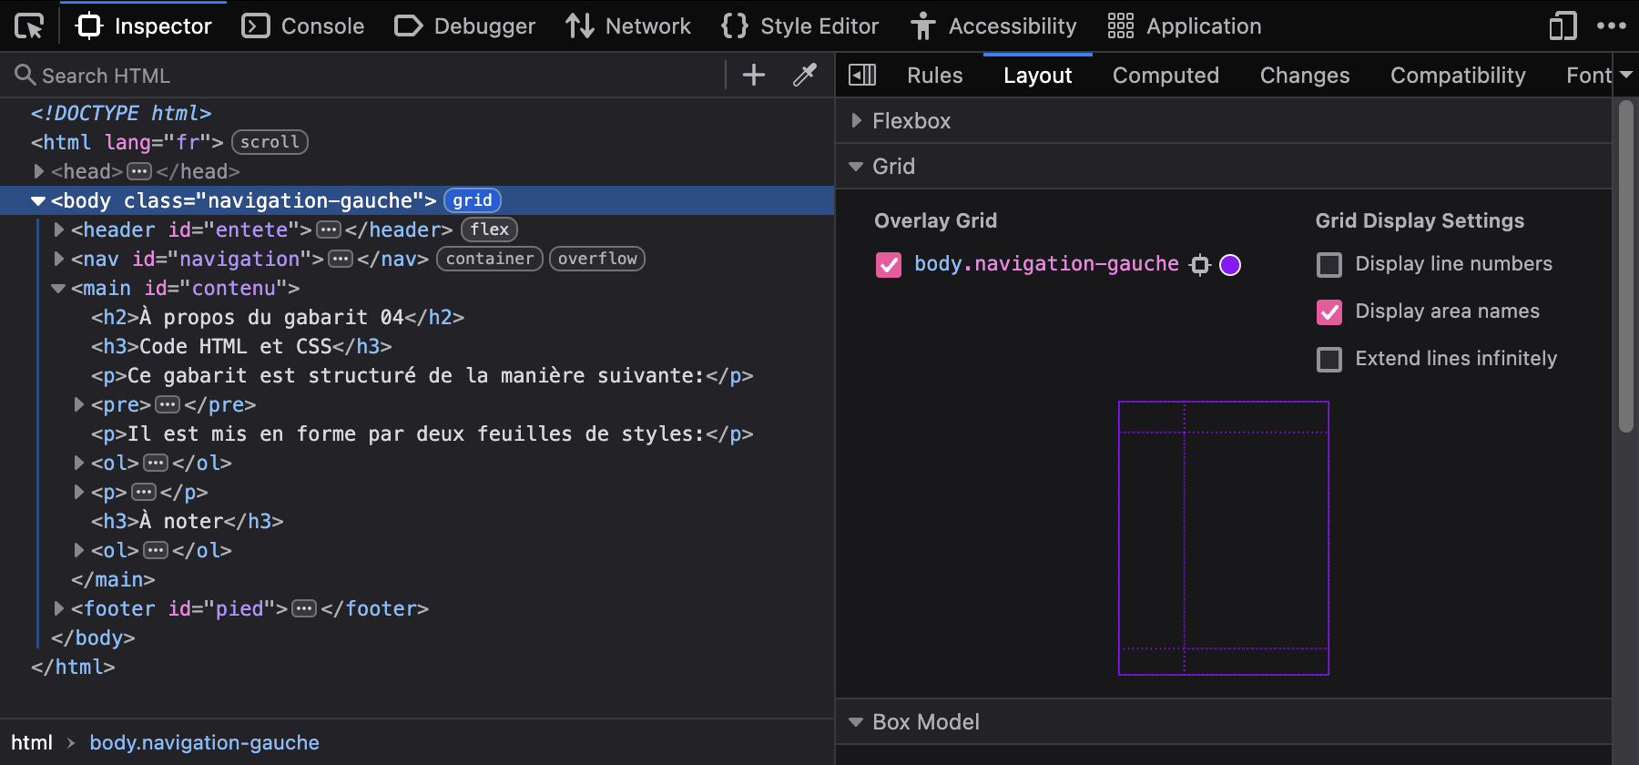Click the grid outline preview
Image resolution: width=1639 pixels, height=765 pixels.
(x=1224, y=538)
